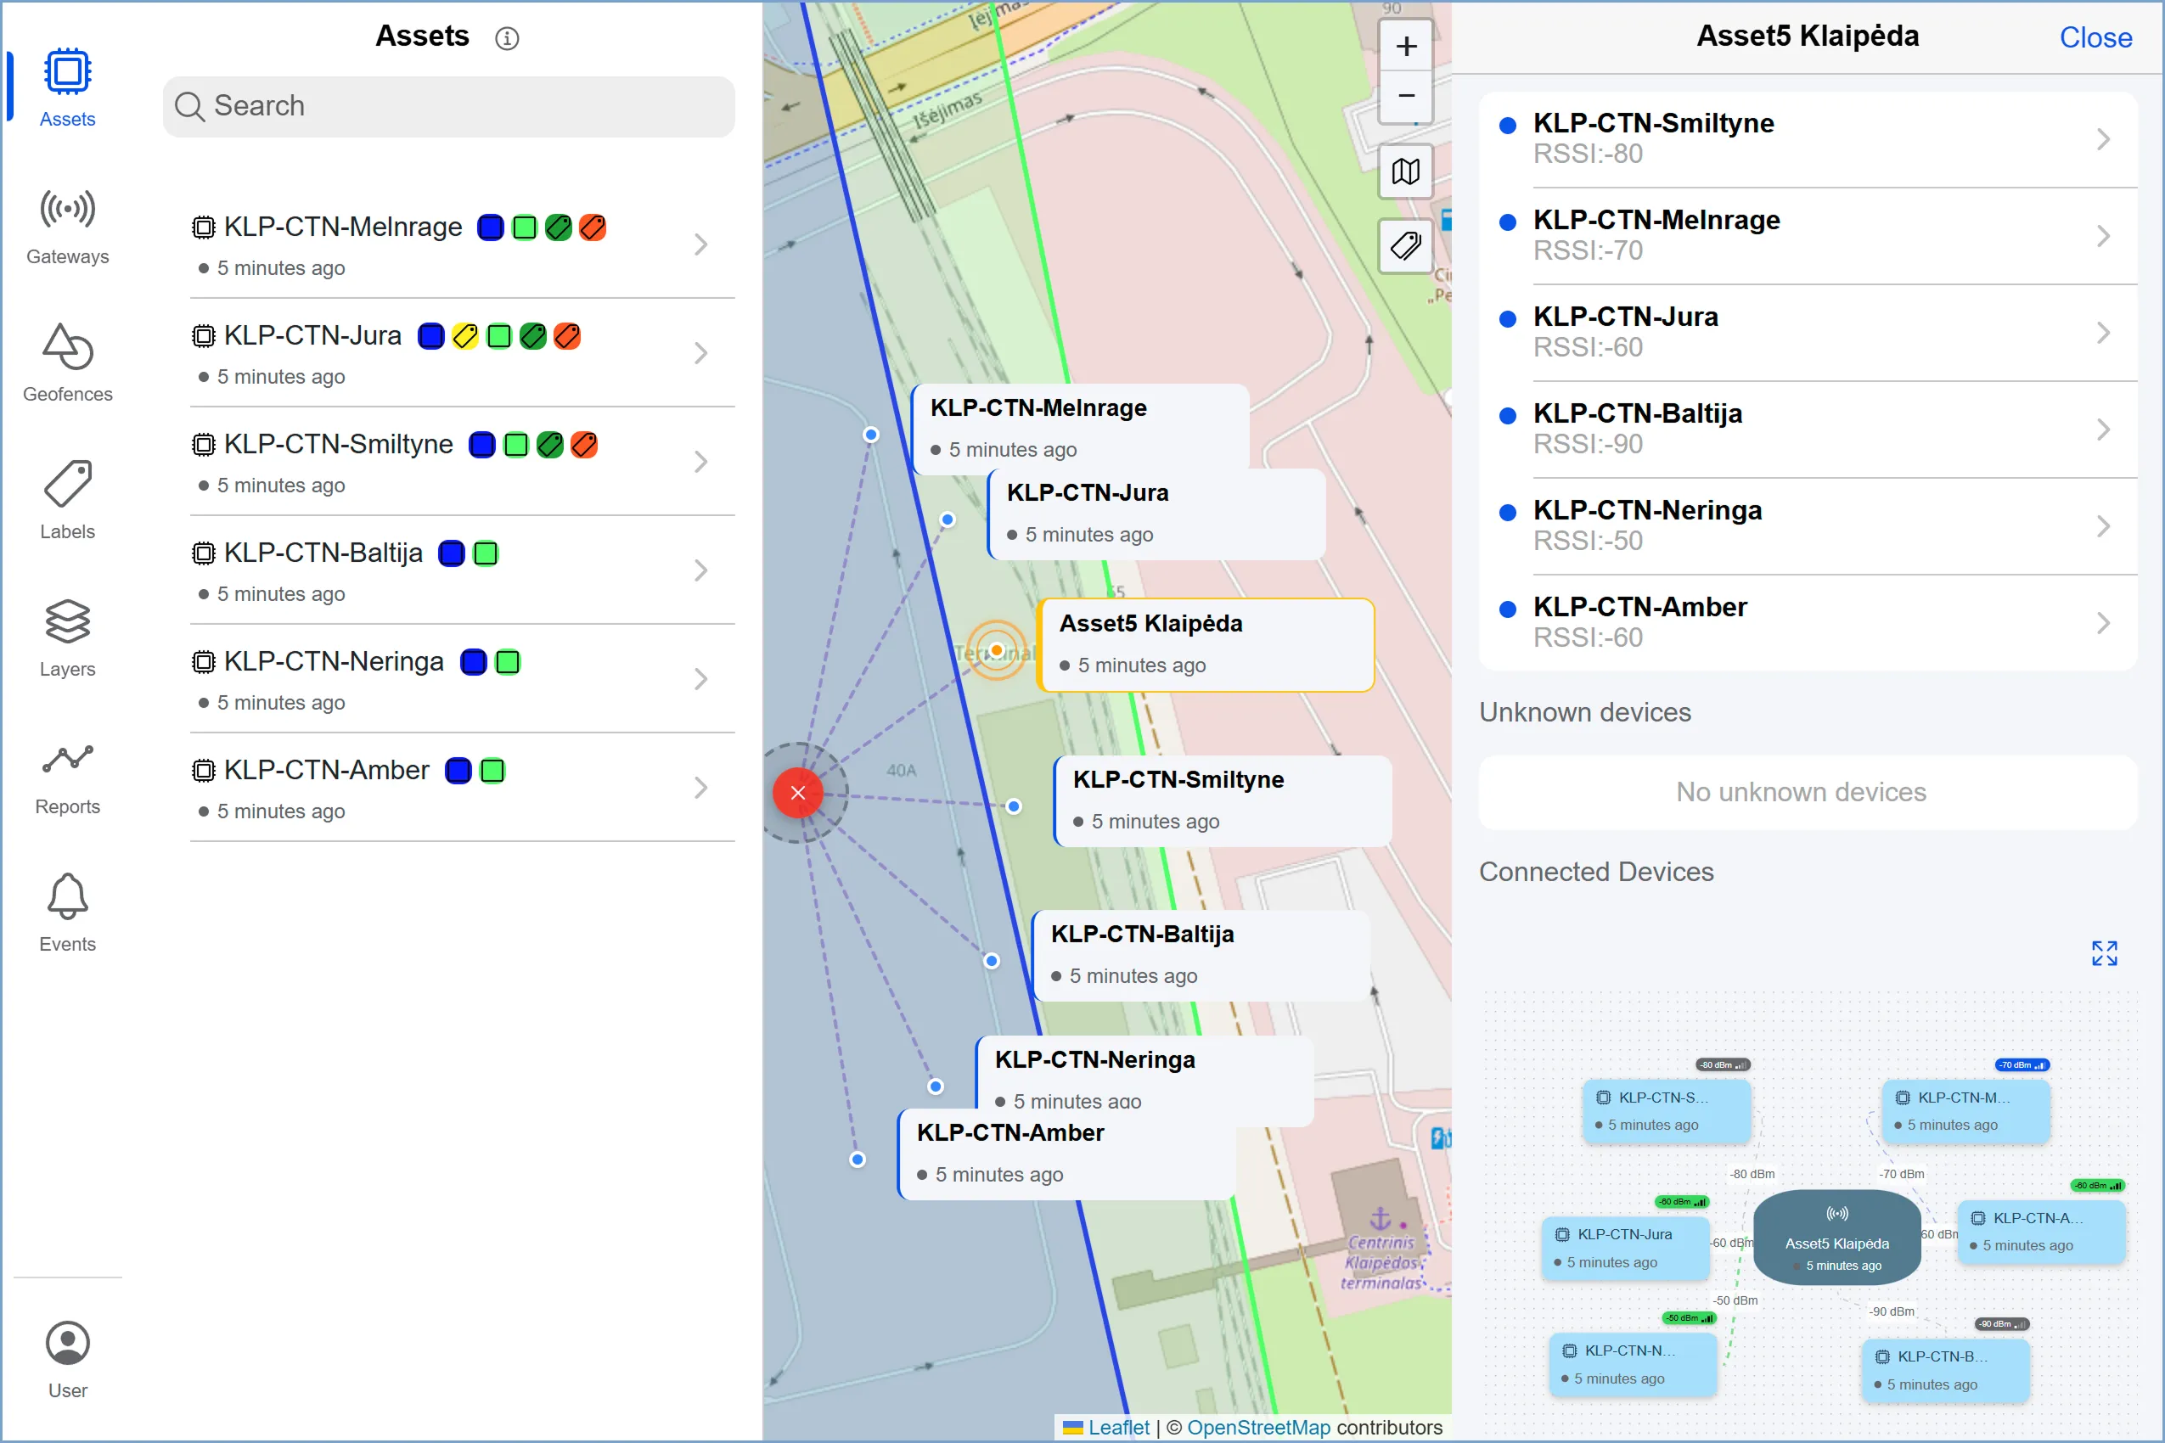Viewport: 2165px width, 1443px height.
Task: Open the Reports panel
Action: (x=66, y=774)
